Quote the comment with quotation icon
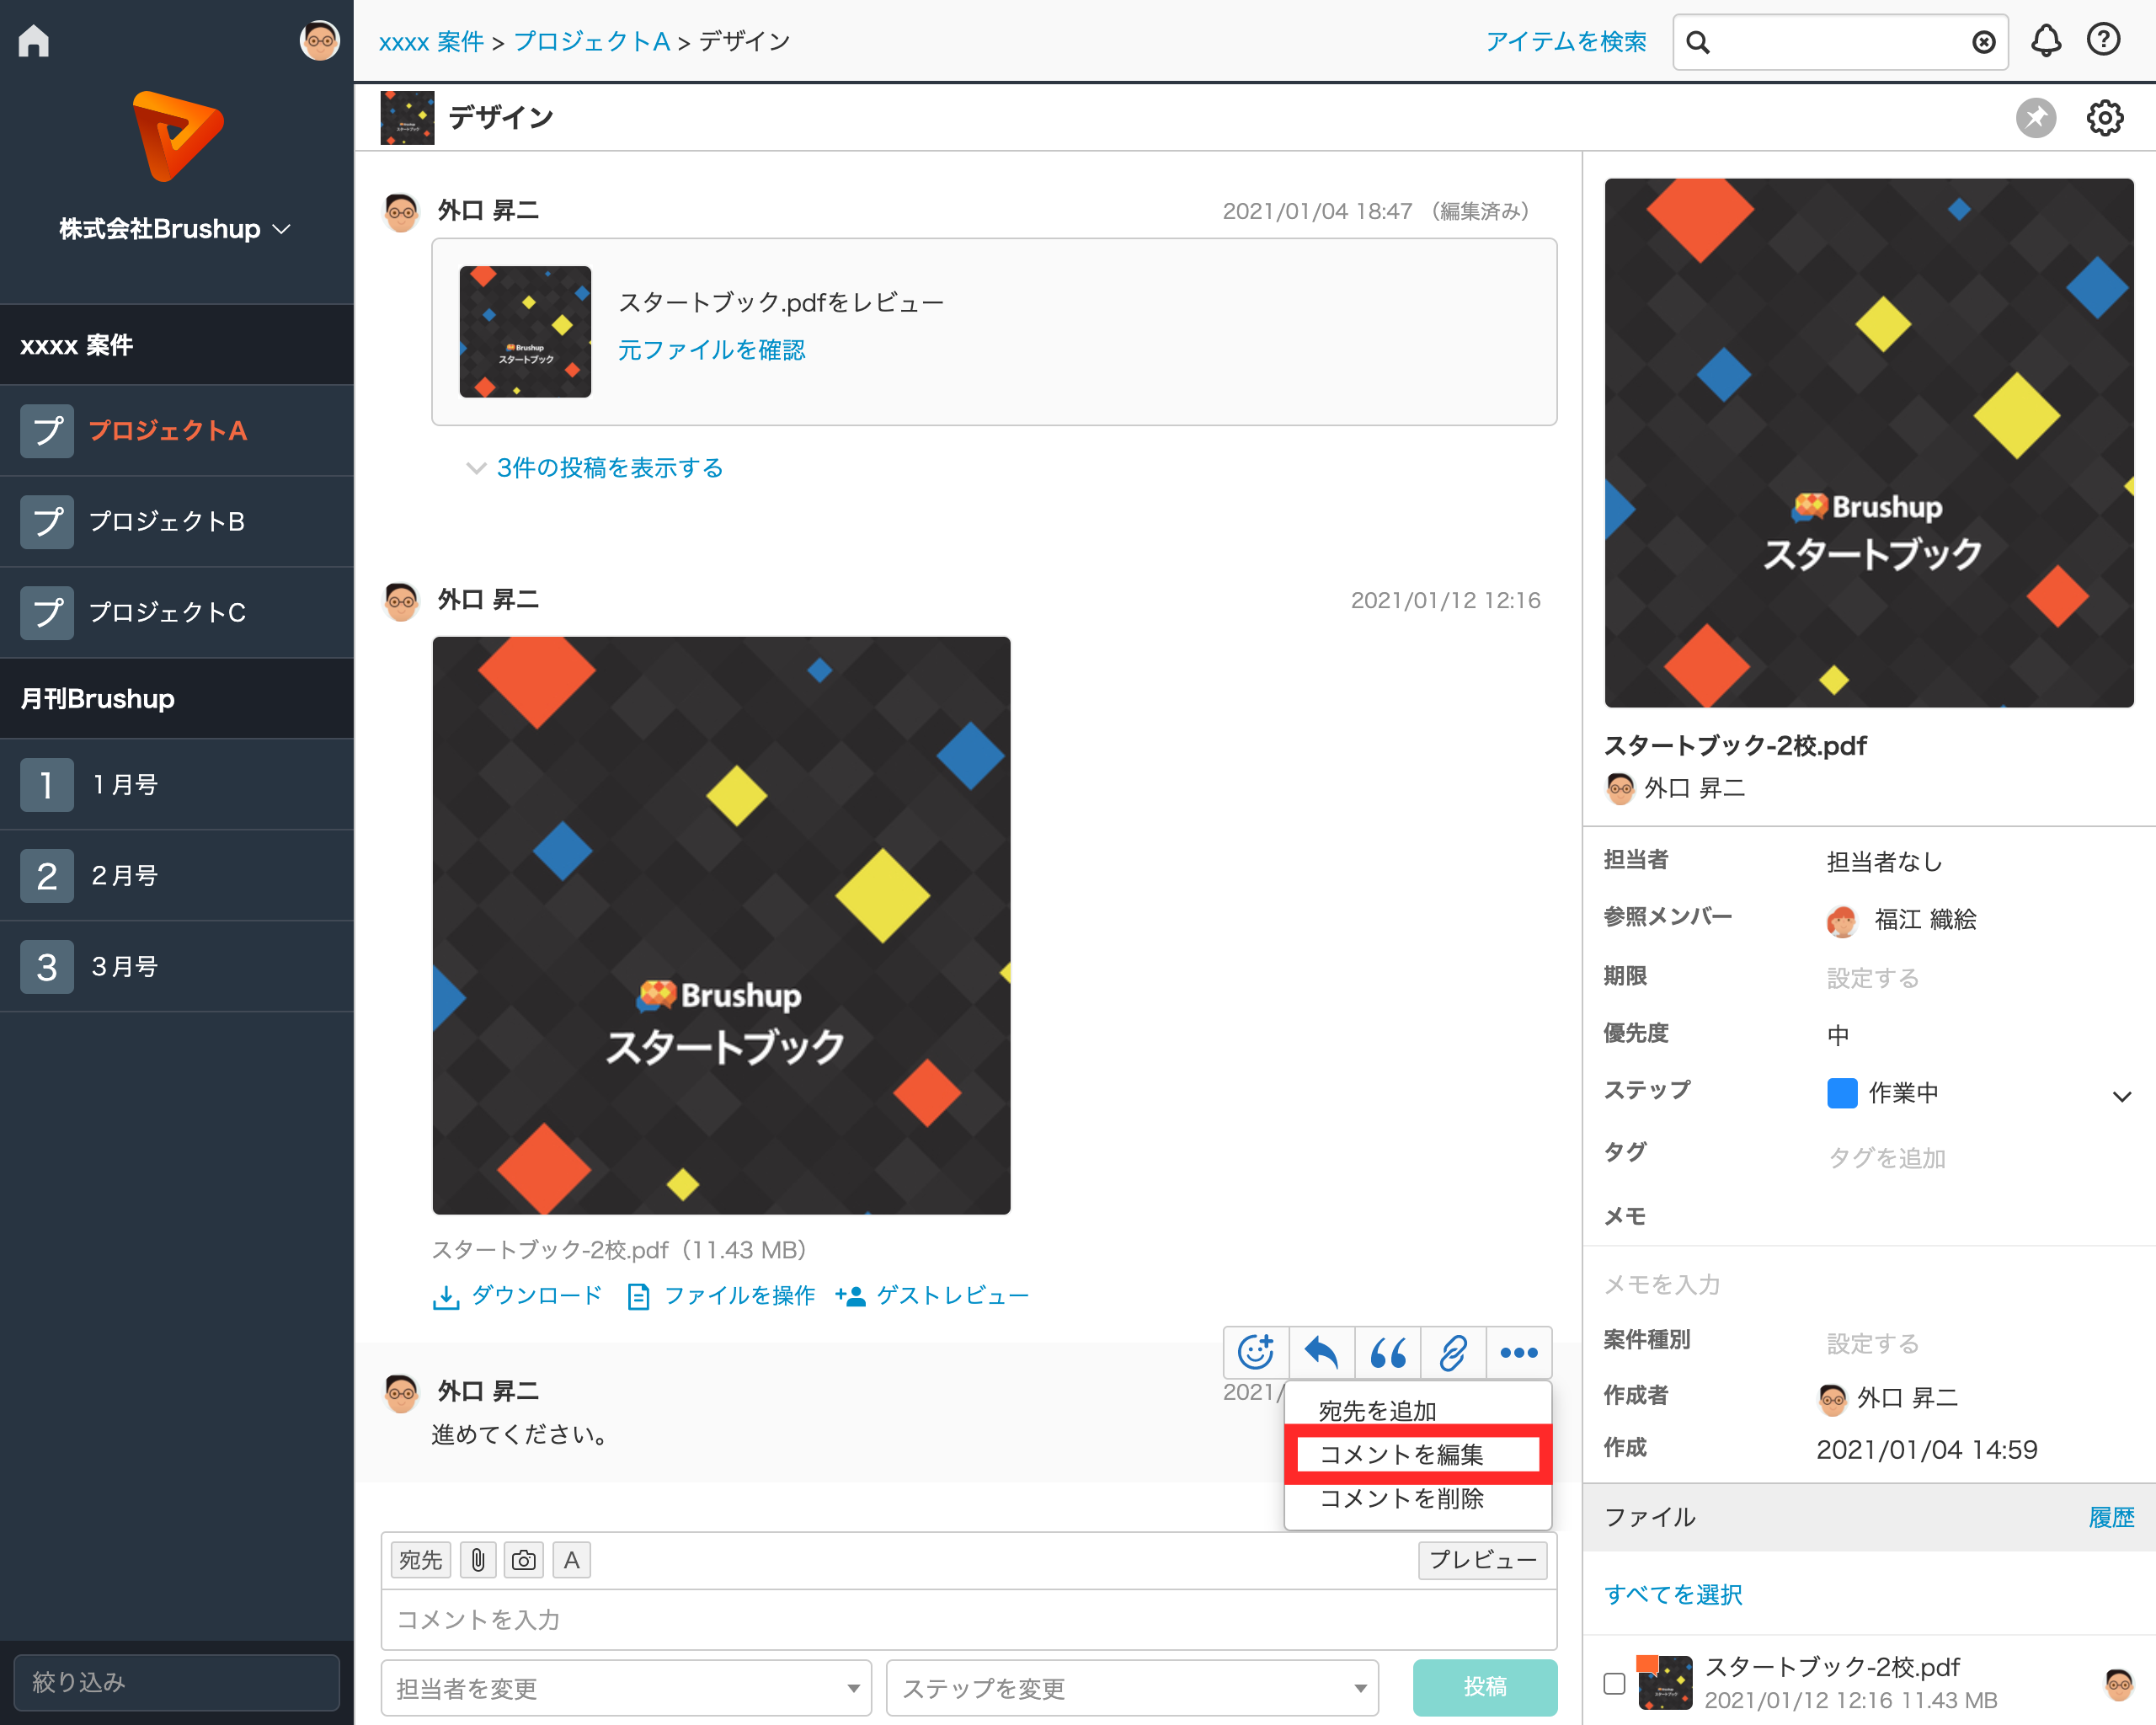The image size is (2156, 1725). pos(1387,1353)
